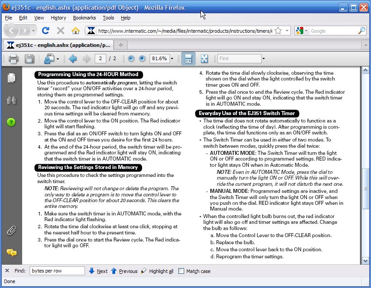Viewport: 371px width, 288px height.
Task: Enable the Match case checkbox
Action: click(181, 271)
